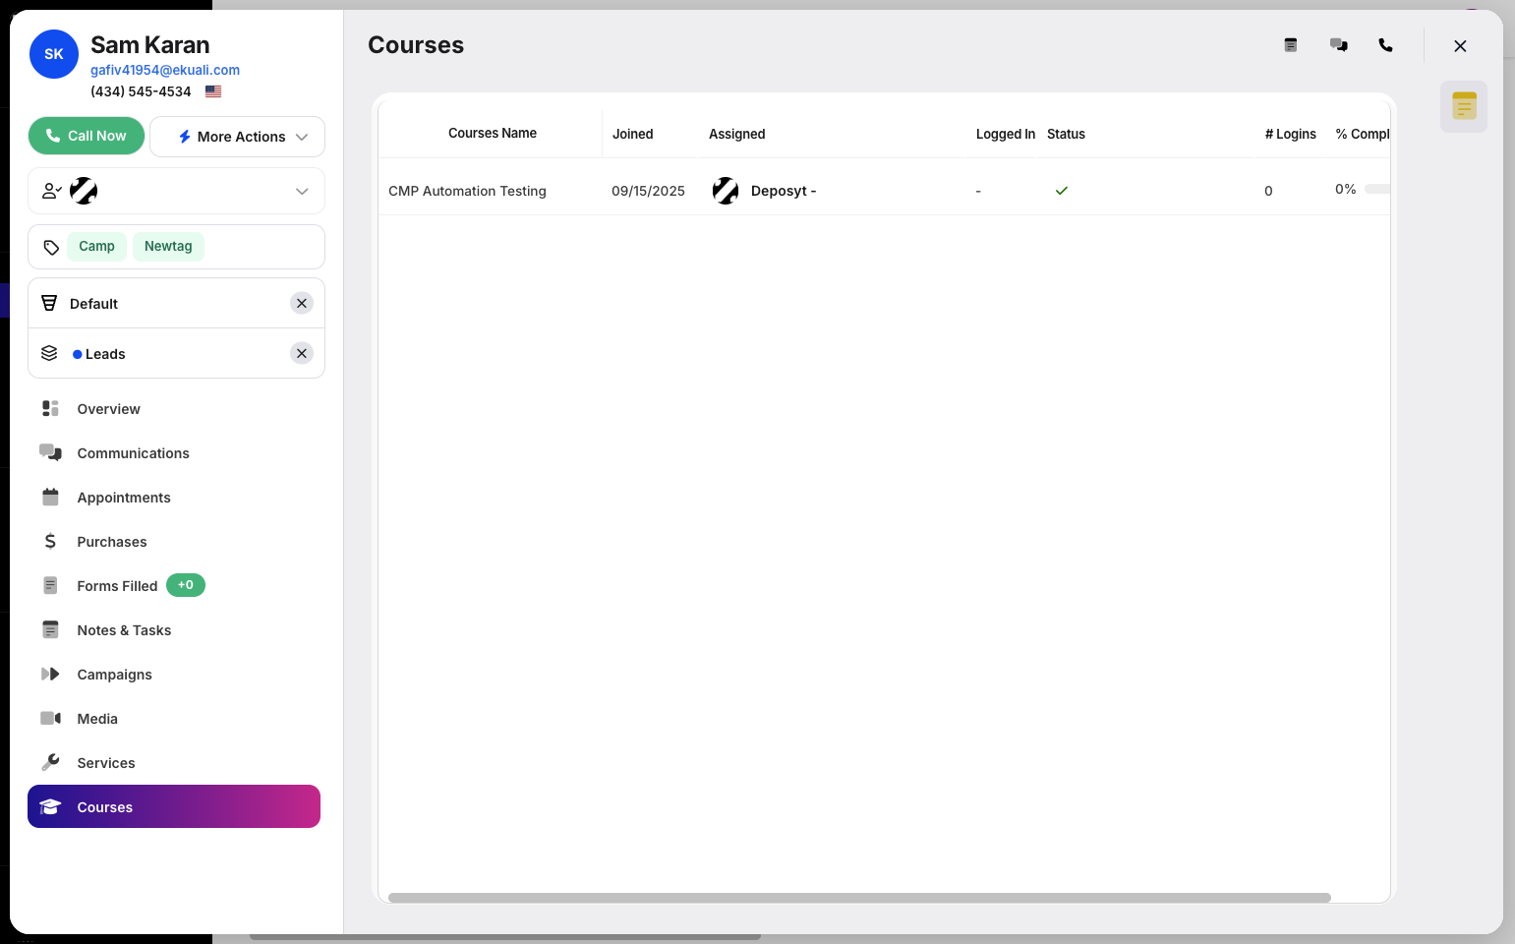Click the Status column header
Image resolution: width=1515 pixels, height=944 pixels.
tap(1066, 134)
